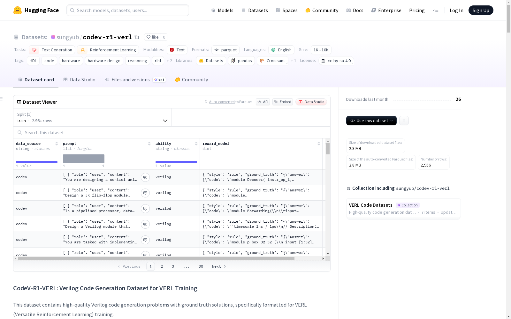Like the dataset with the heart button
The image size is (511, 319).
pos(152,37)
